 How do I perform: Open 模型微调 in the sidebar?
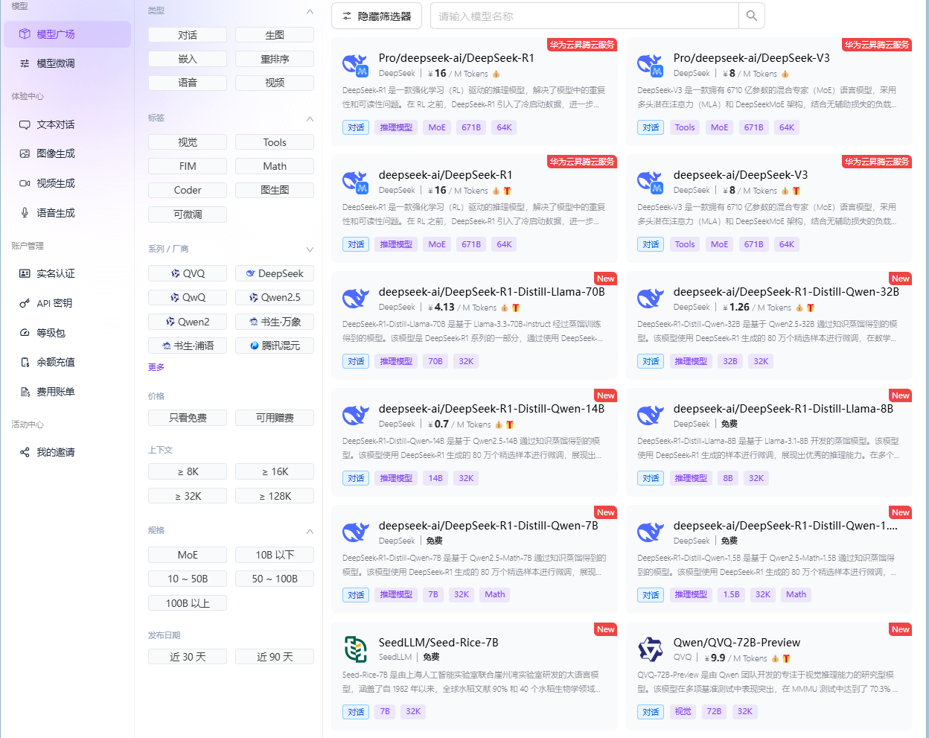(67, 63)
